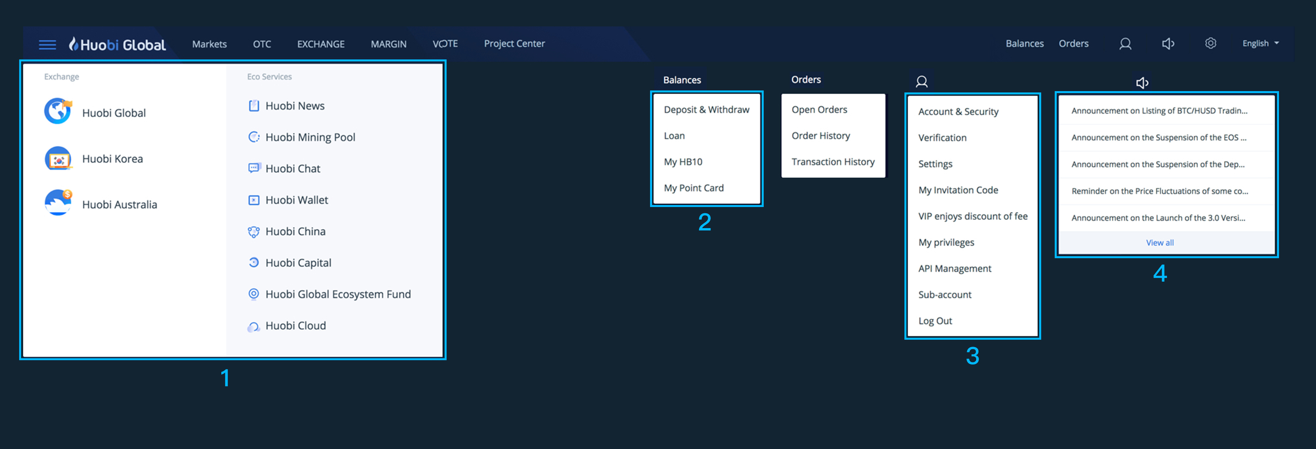1316x449 pixels.
Task: Click the user icon above account dropdown
Action: 922,82
